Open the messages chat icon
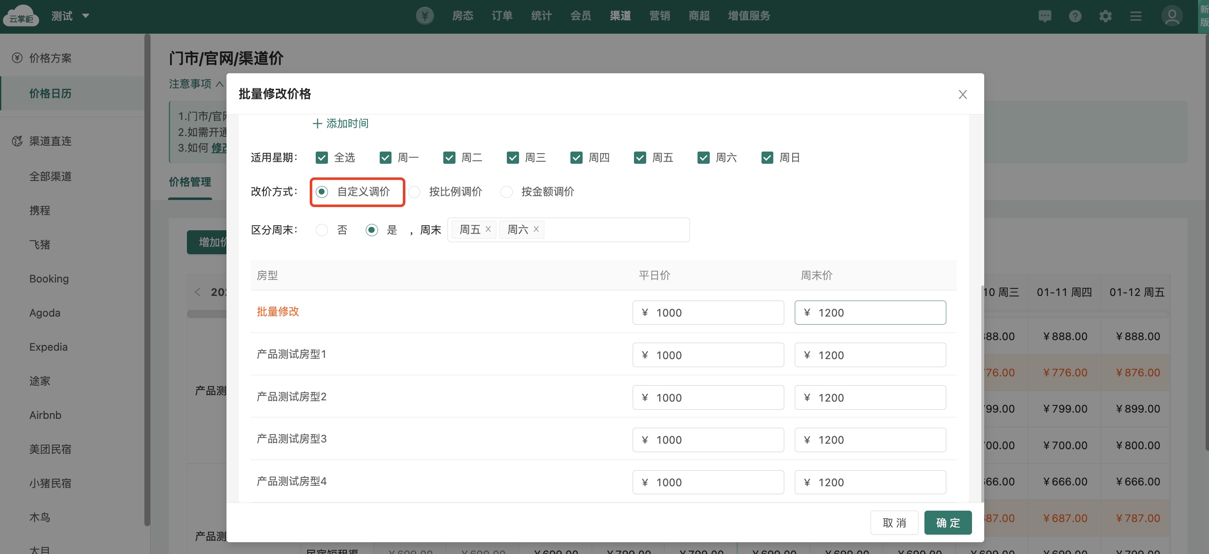 coord(1045,16)
